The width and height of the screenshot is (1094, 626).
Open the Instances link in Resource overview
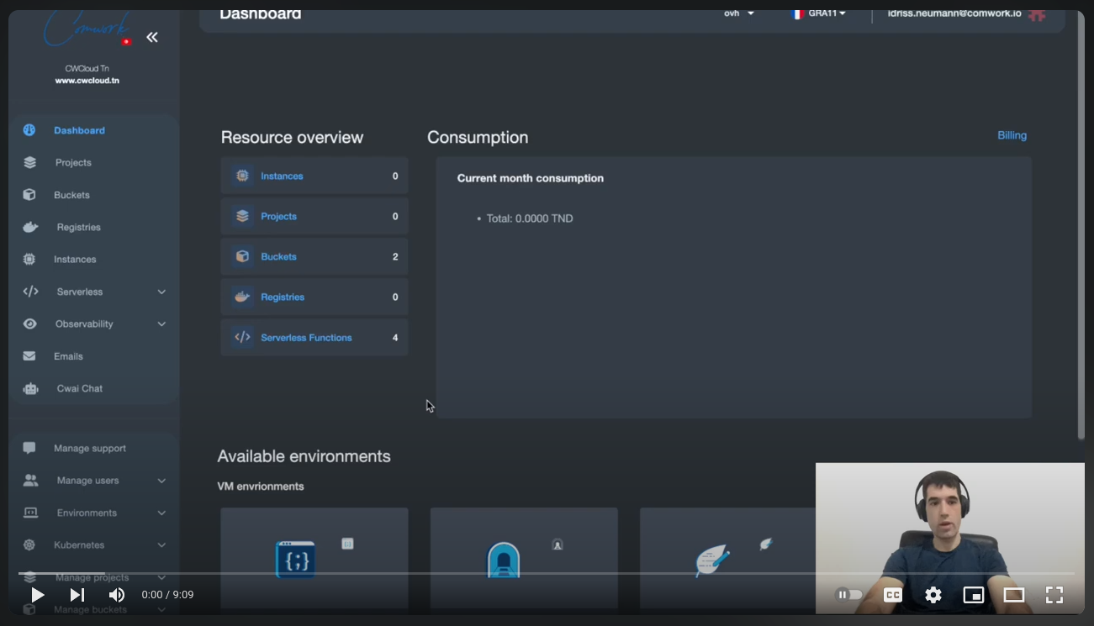tap(282, 176)
